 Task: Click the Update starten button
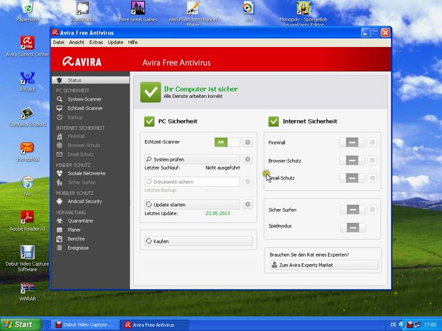click(x=192, y=205)
